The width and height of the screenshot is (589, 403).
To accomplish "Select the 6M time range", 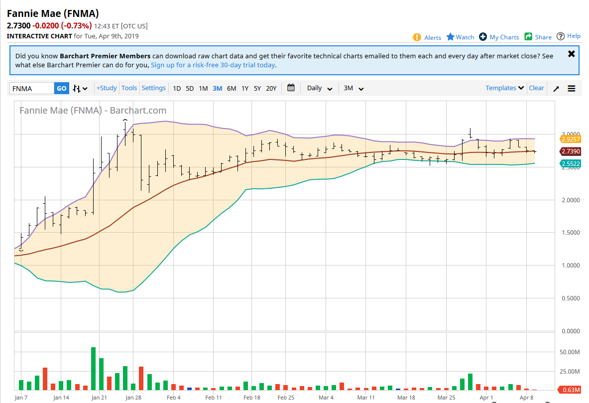I will (x=232, y=88).
